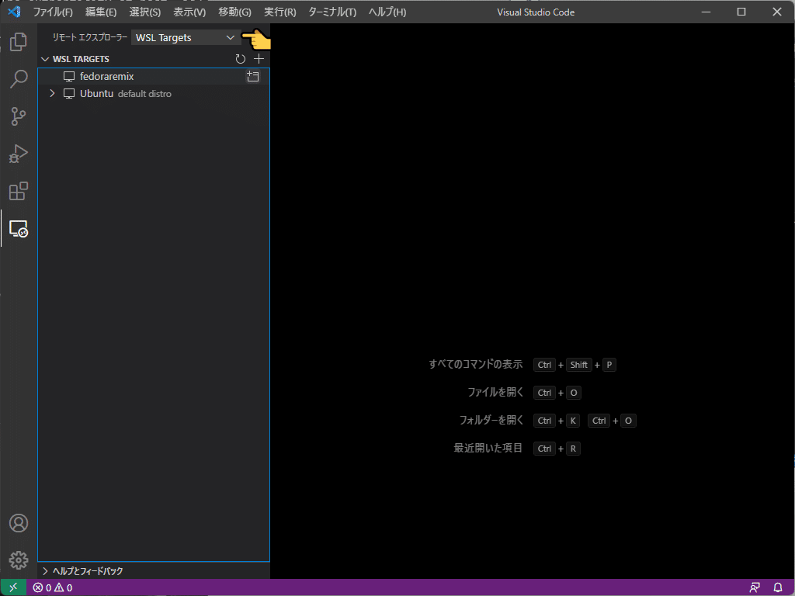Viewport: 795px width, 596px height.
Task: Show errors and warnings count in status bar
Action: [x=53, y=588]
